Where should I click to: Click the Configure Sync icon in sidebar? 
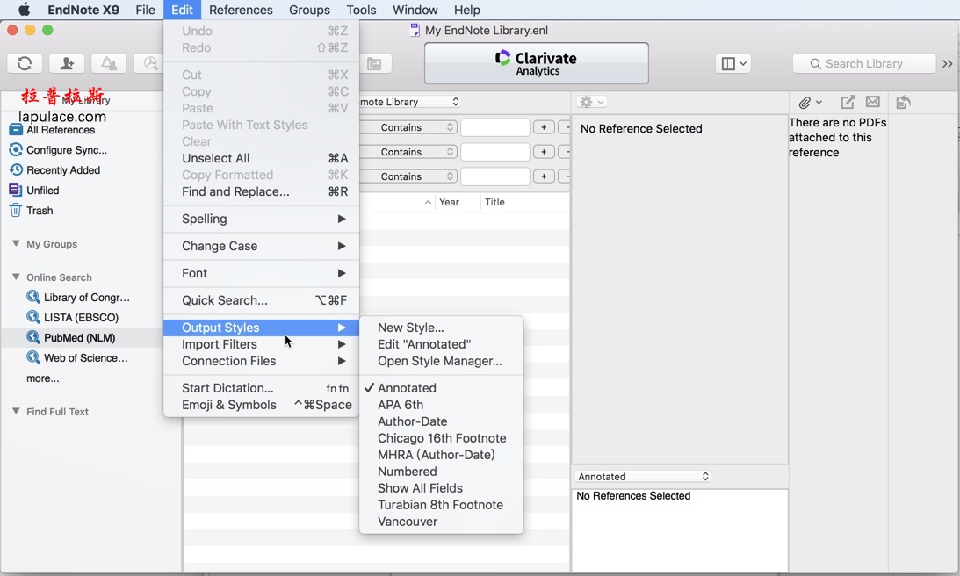coord(16,149)
